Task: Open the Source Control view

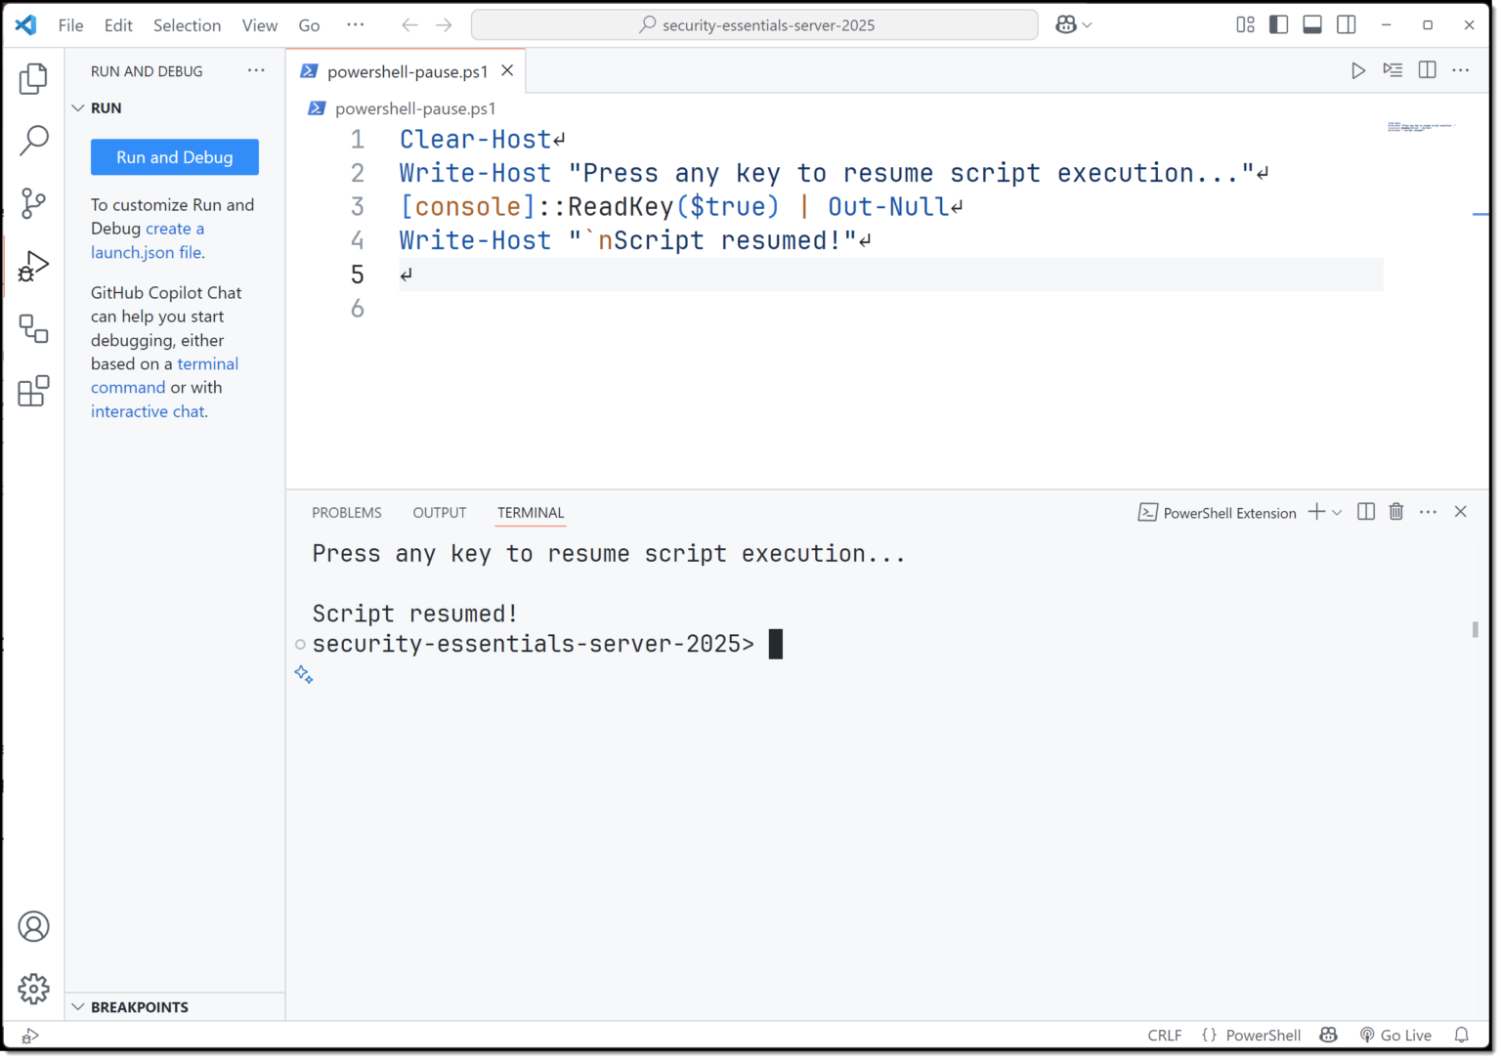Action: tap(33, 203)
